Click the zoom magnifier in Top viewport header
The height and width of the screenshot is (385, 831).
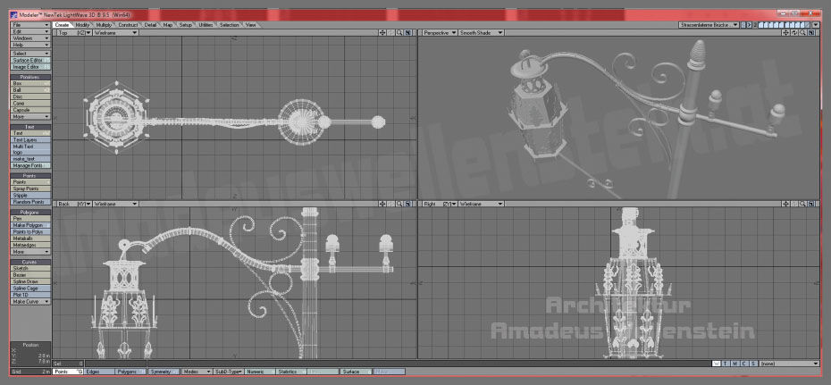click(x=399, y=33)
